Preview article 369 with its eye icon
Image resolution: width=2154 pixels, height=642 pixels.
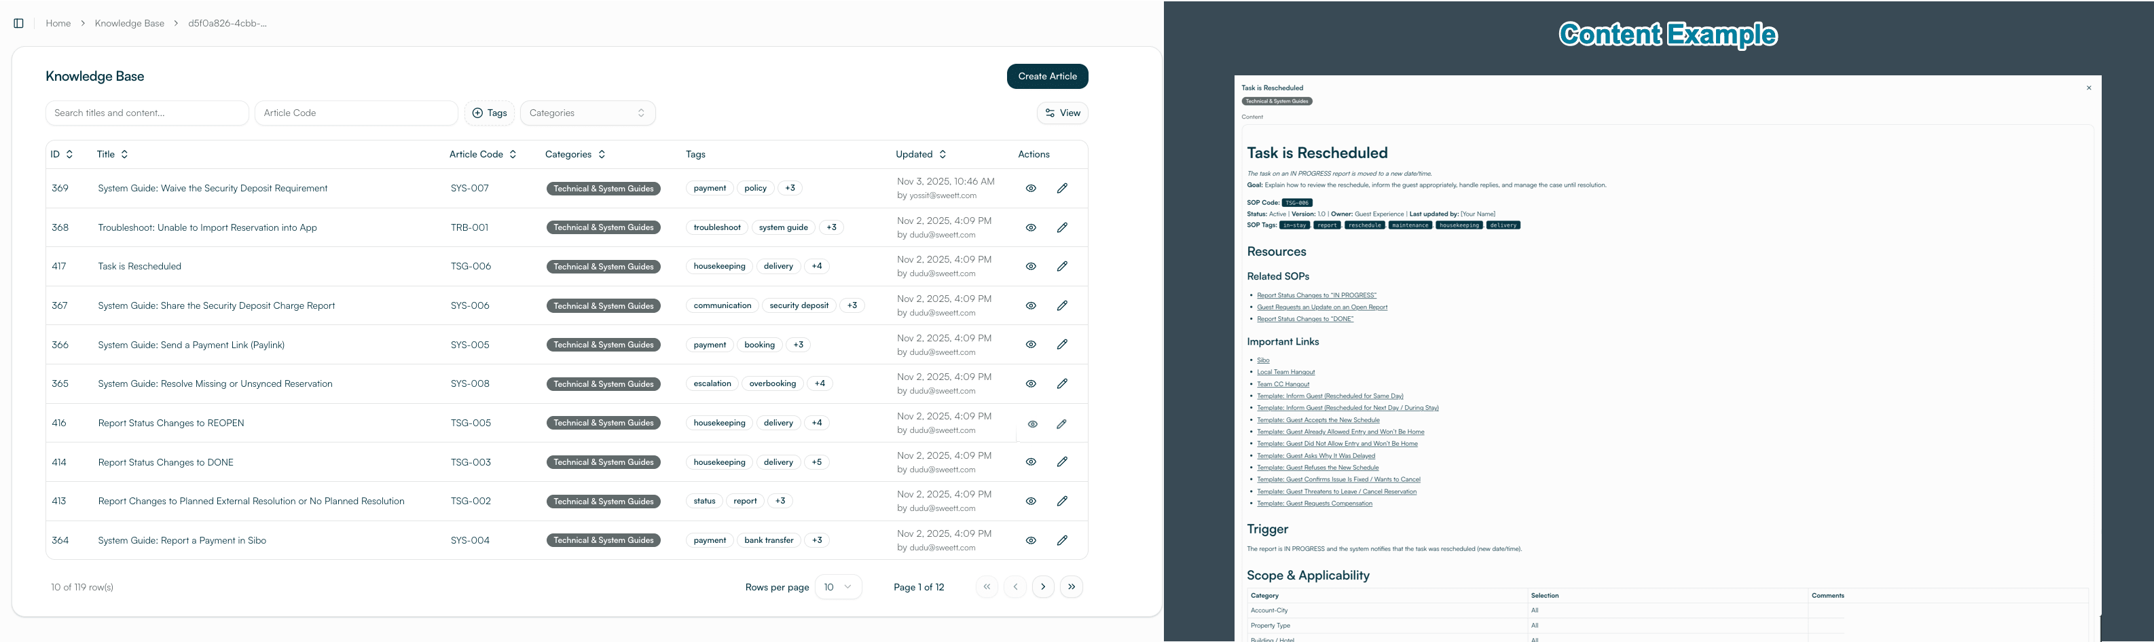[1031, 188]
